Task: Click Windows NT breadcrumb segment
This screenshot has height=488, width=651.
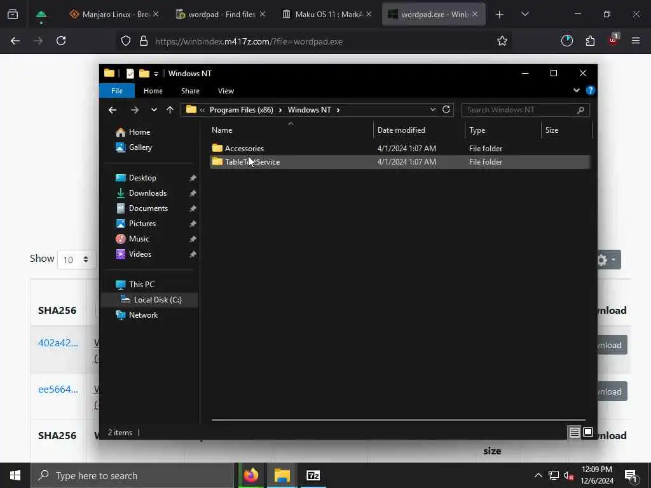Action: 310,110
